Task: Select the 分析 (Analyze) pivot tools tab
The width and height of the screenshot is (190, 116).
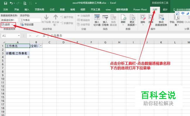Action: point(155,10)
